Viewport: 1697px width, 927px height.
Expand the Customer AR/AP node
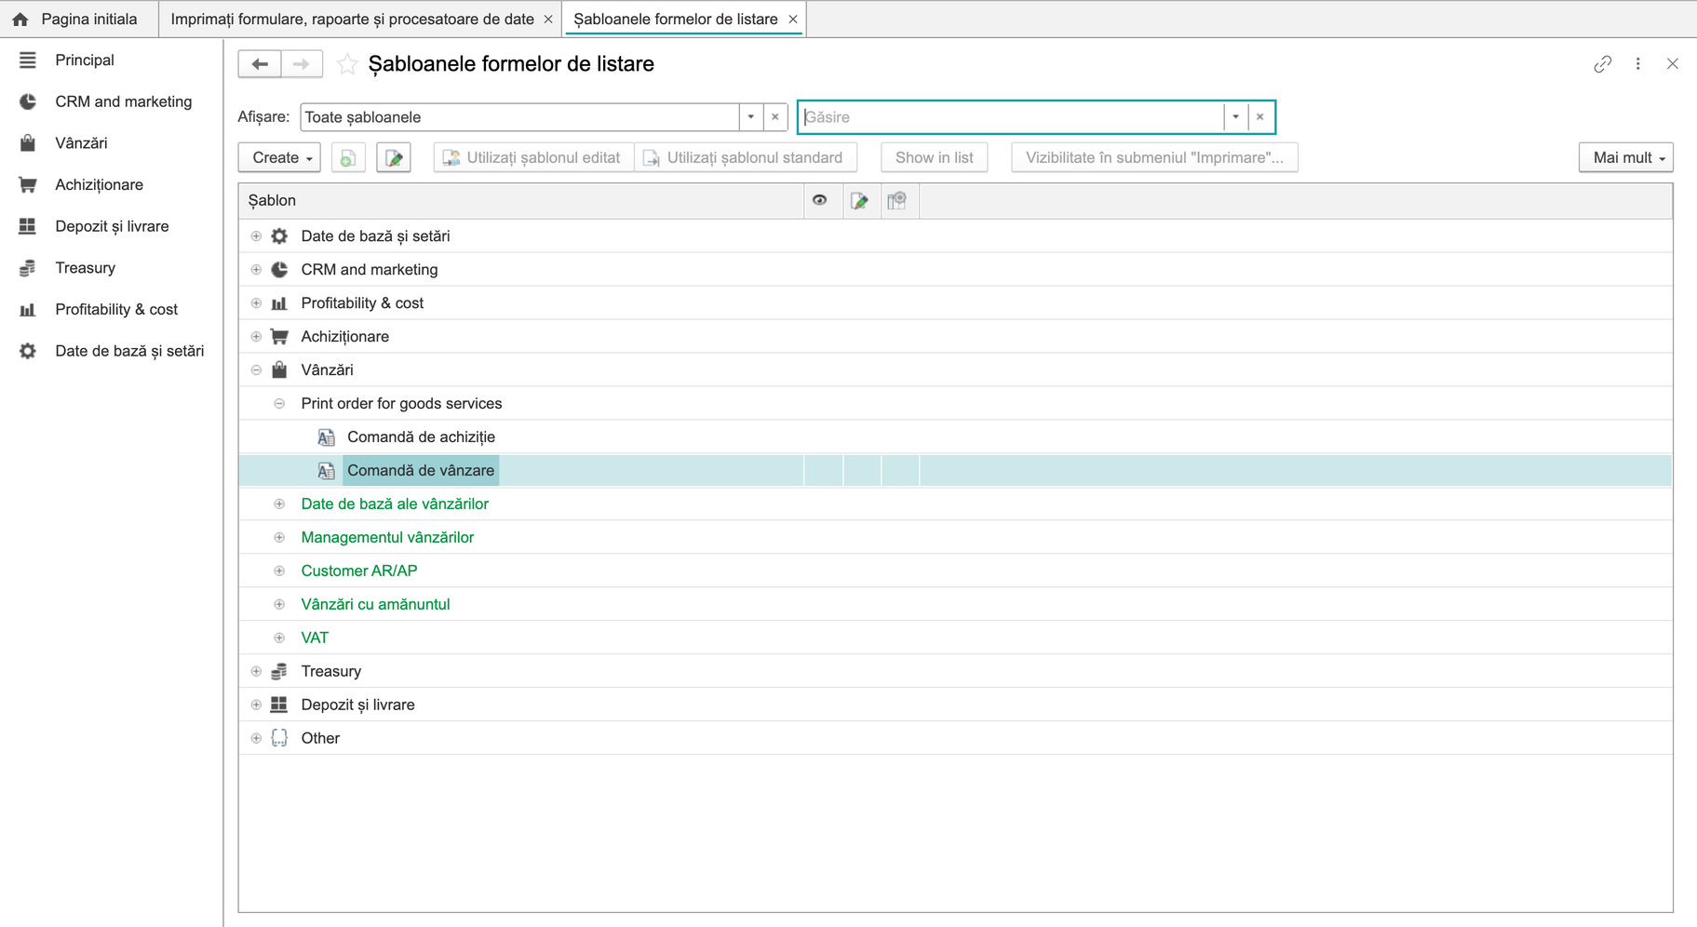279,571
